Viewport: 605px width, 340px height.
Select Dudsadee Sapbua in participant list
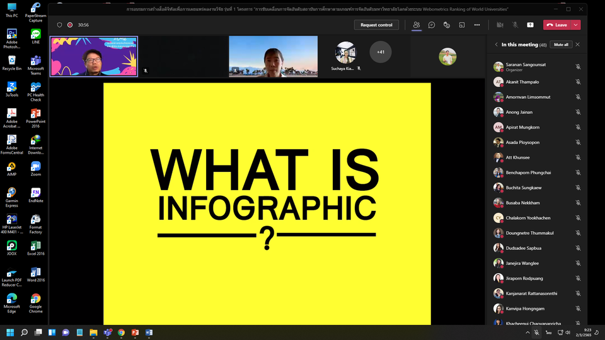click(x=537, y=248)
